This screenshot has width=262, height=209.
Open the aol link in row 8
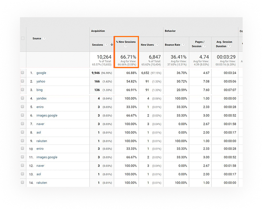click(39, 132)
